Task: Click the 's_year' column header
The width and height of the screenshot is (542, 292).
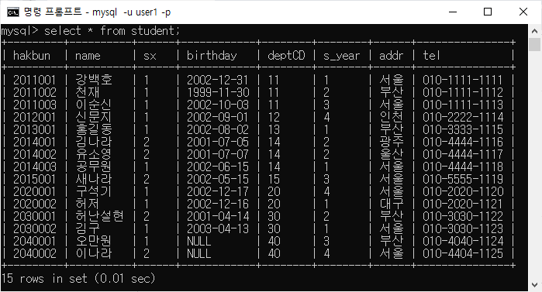Action: pyautogui.click(x=341, y=56)
